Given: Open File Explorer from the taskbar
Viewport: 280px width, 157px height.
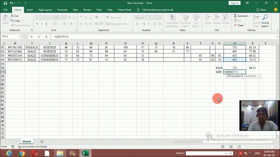Looking at the screenshot, I should pos(60,153).
